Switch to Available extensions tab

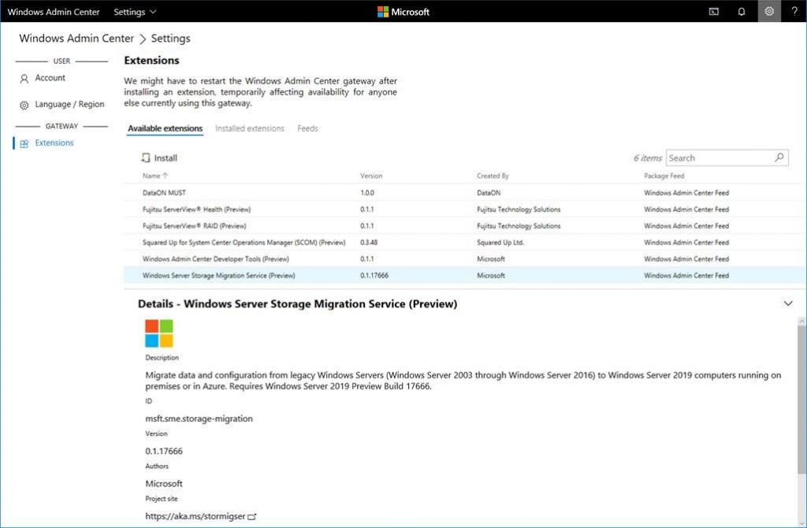coord(165,128)
